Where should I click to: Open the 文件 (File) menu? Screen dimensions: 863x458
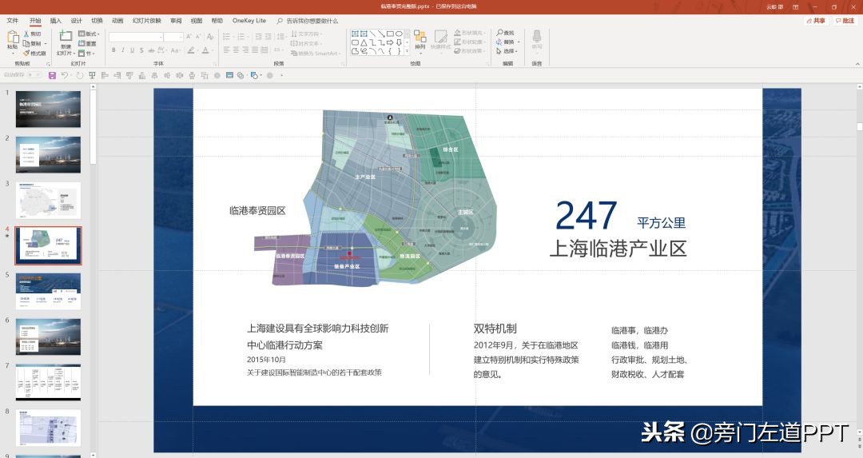tap(12, 20)
